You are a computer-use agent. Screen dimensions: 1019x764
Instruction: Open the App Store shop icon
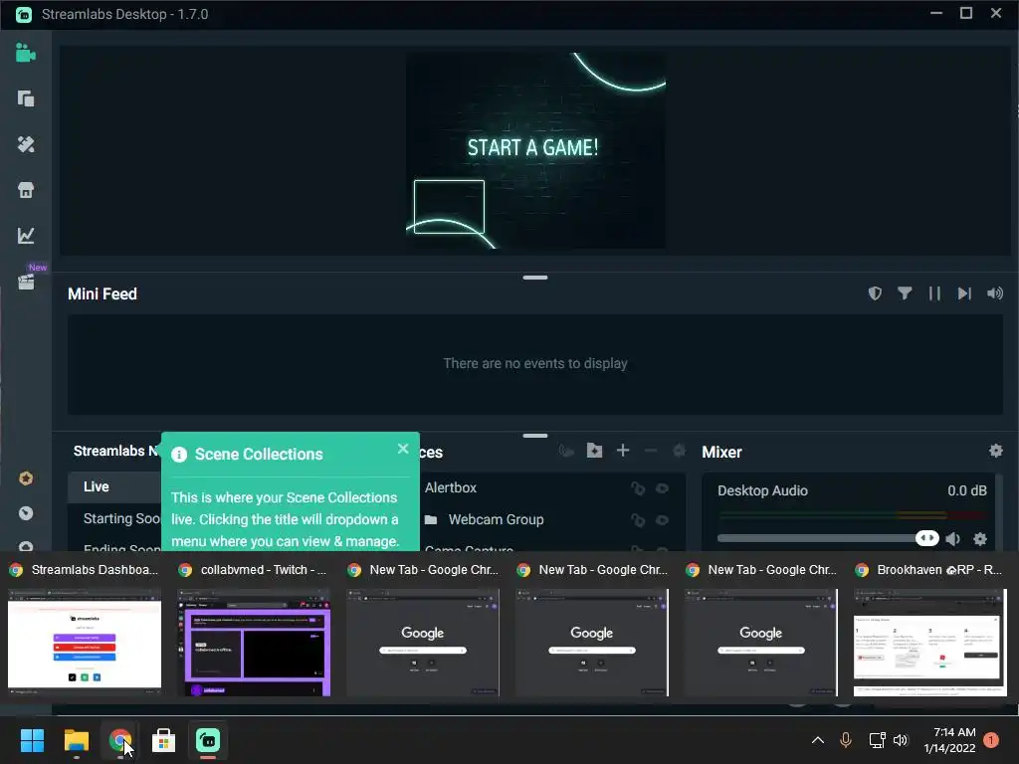tap(25, 190)
